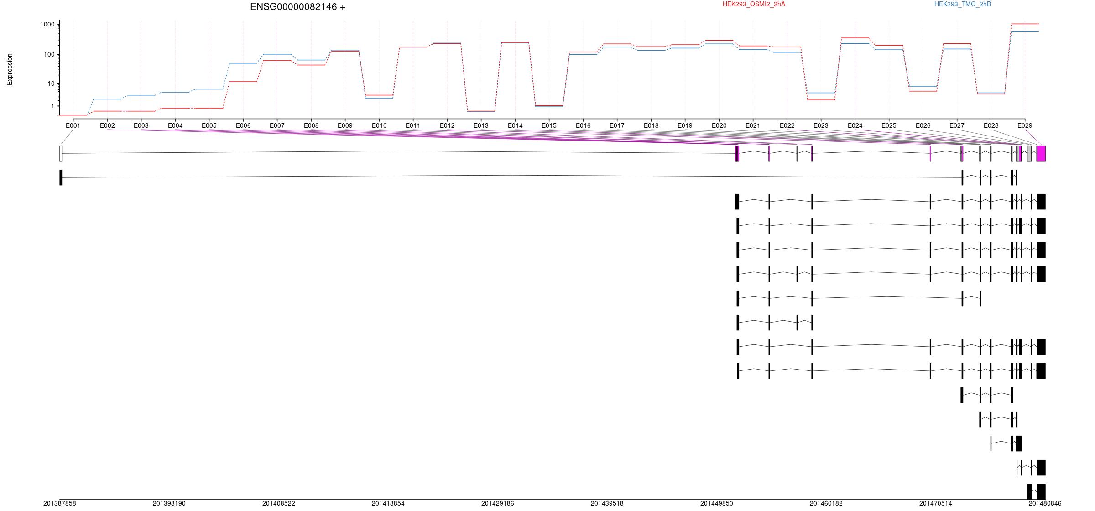Click the red expression line above E024

[855, 38]
